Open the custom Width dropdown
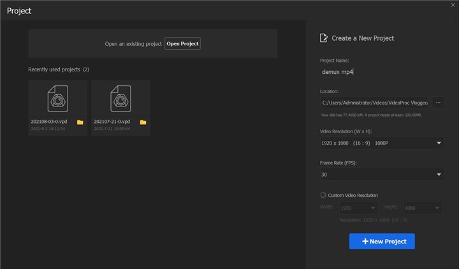This screenshot has width=459, height=269. (x=372, y=208)
